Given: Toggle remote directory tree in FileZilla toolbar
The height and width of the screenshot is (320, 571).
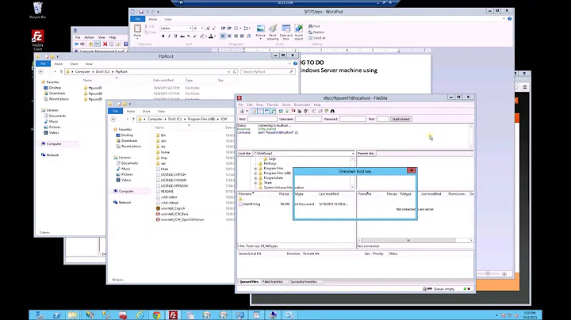Looking at the screenshot, I should [x=266, y=111].
